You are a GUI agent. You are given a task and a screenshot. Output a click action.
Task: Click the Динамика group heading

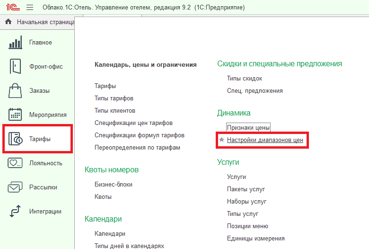[234, 113]
